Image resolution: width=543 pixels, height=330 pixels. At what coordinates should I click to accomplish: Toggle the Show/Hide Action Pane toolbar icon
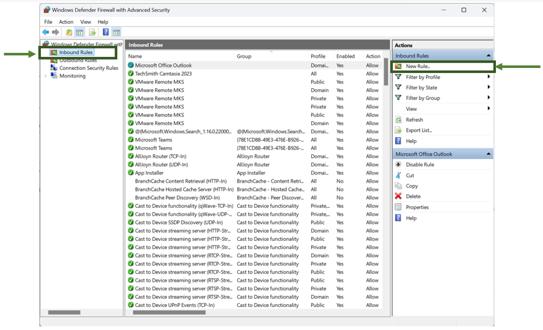(116, 32)
